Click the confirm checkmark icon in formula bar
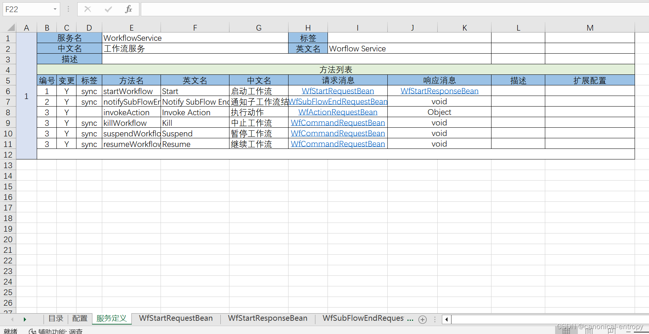This screenshot has width=649, height=334. pos(108,9)
